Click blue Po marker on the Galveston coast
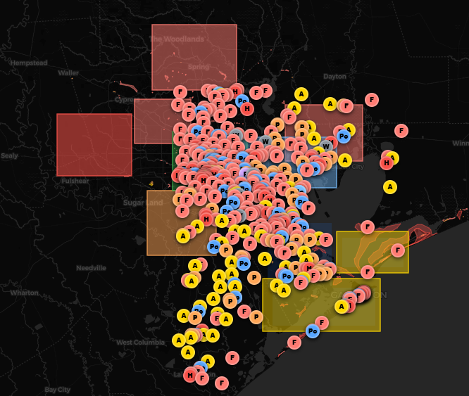Screen dimensions: 469x396 point(313,331)
